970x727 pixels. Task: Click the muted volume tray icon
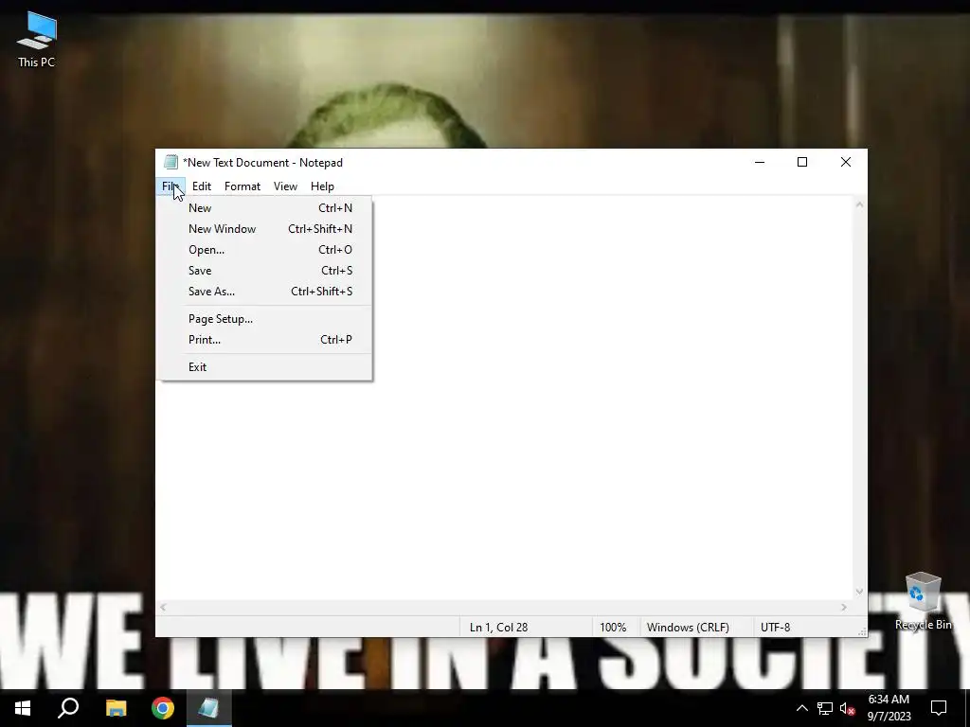[x=847, y=708]
